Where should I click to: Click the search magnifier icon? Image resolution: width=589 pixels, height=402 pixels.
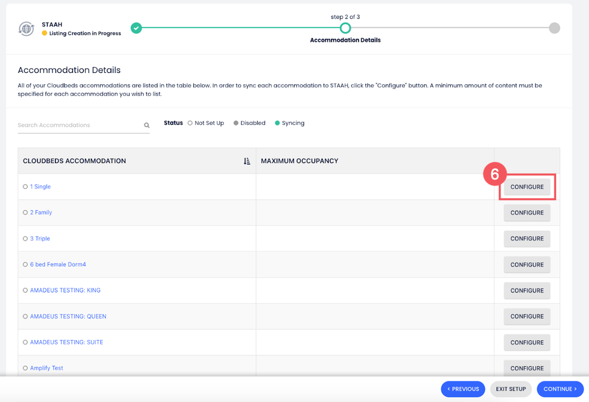[x=147, y=125]
